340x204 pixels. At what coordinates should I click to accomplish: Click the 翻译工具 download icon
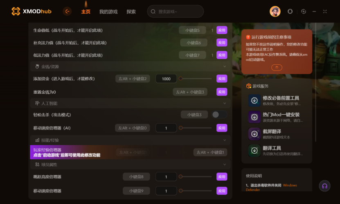[x=254, y=150]
